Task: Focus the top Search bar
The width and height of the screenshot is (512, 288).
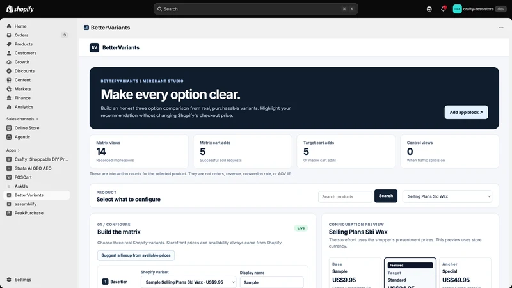Action: [255, 9]
